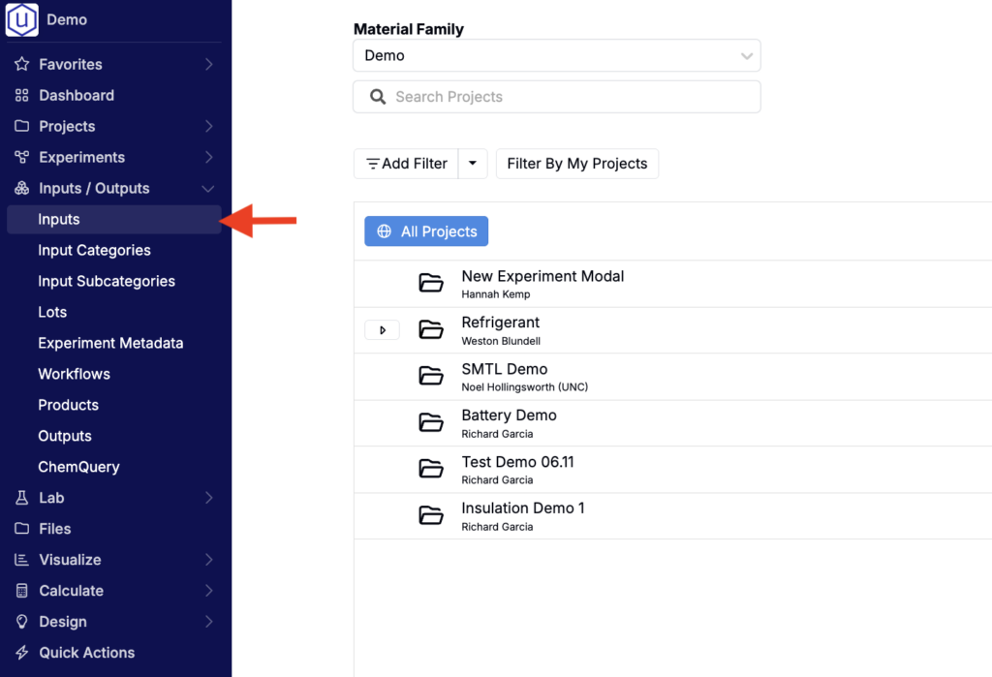Click the Quick Actions lightning icon
The image size is (992, 677).
[22, 653]
